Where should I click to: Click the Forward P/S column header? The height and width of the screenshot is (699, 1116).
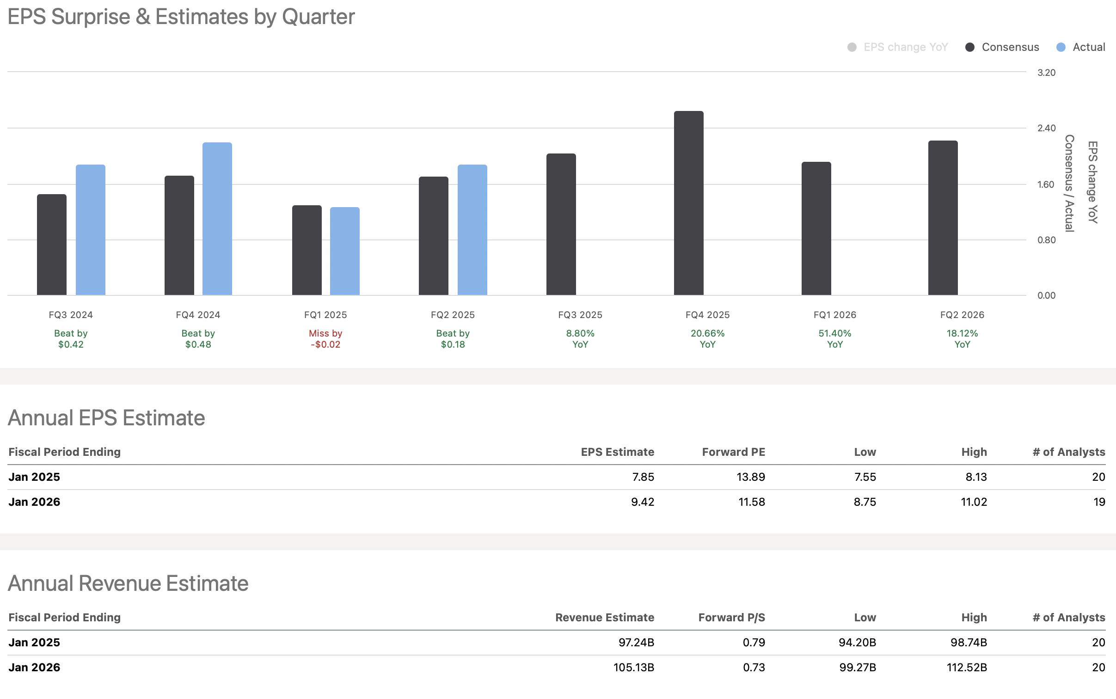pos(731,618)
